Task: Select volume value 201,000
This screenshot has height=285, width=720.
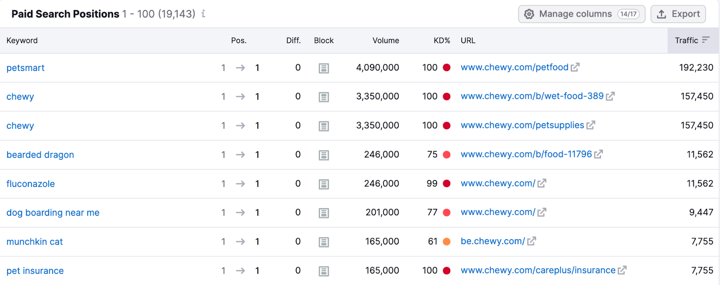Action: tap(382, 212)
